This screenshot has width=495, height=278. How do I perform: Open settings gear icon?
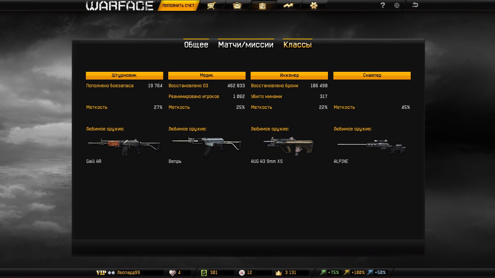coord(397,5)
